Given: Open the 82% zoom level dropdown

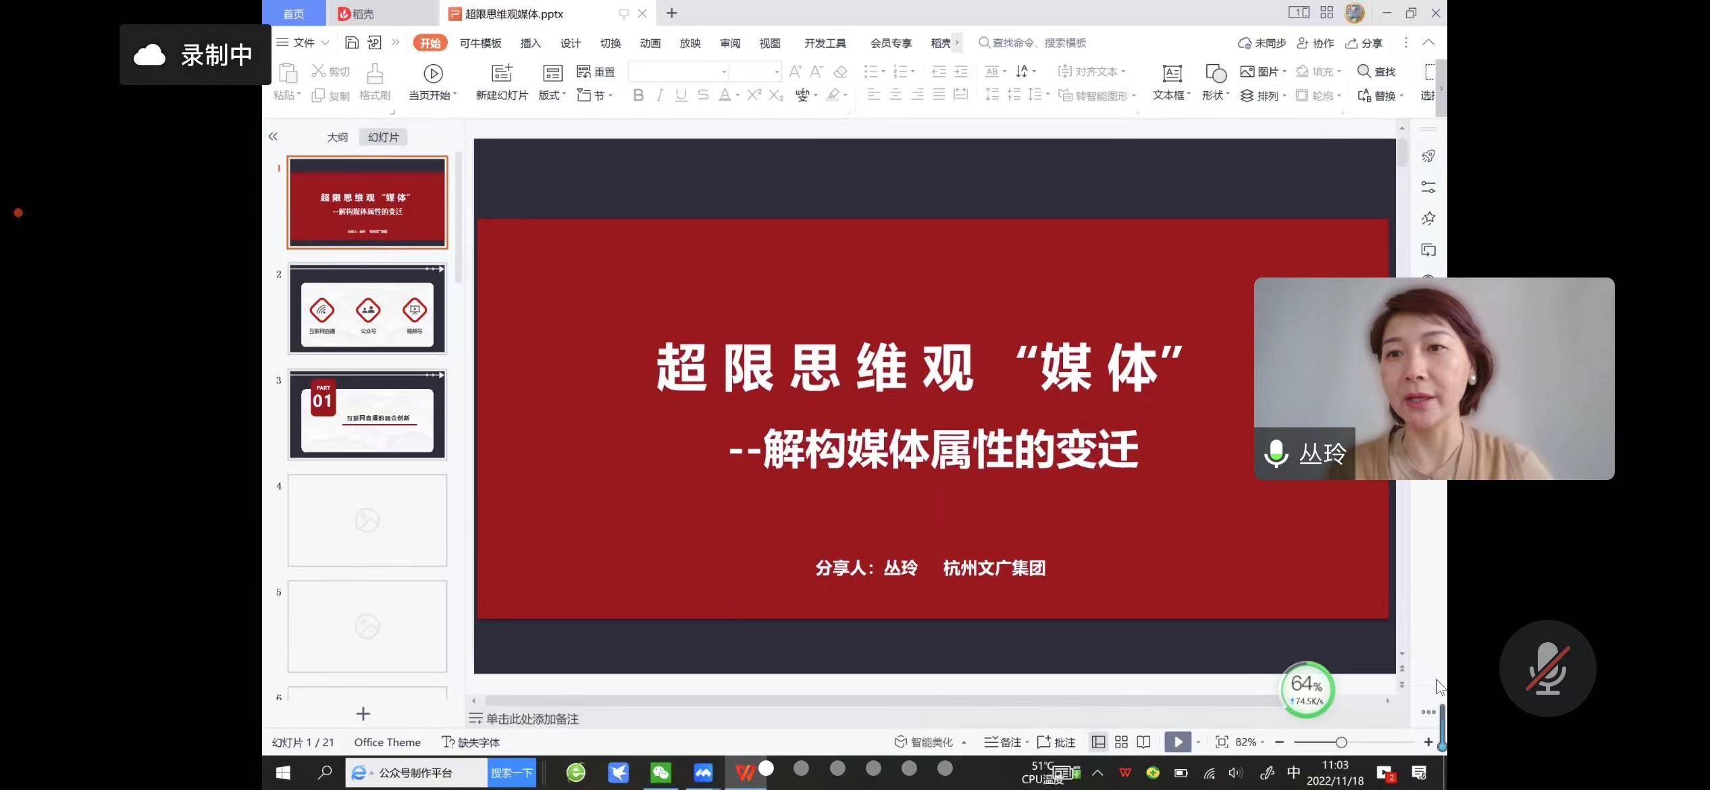Looking at the screenshot, I should click(1249, 742).
